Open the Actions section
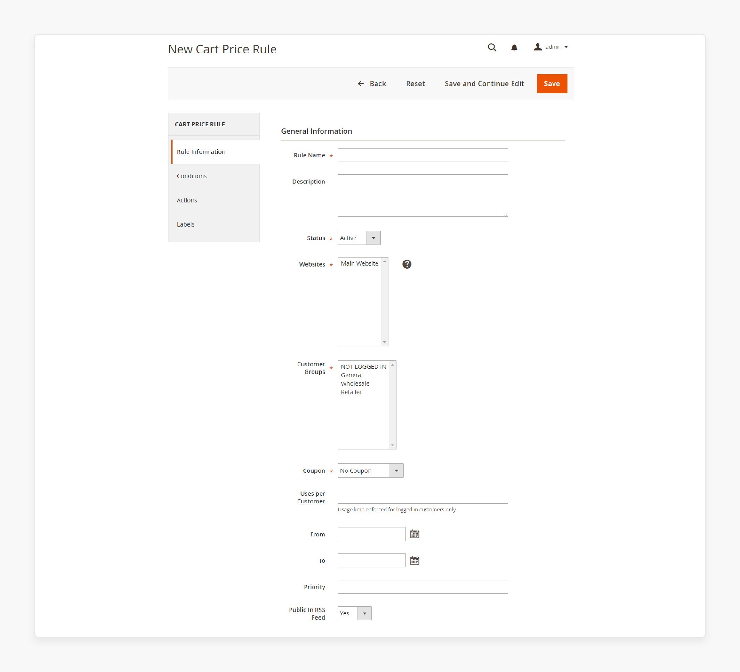The width and height of the screenshot is (740, 672). click(187, 200)
